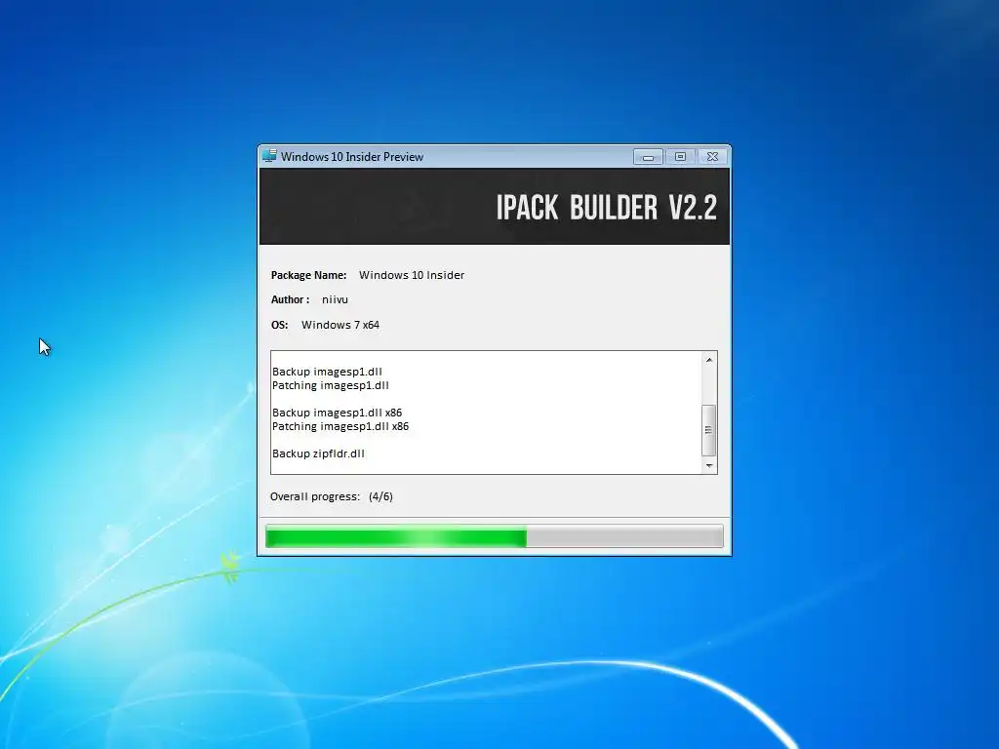Image resolution: width=999 pixels, height=749 pixels.
Task: Click the IPACK BUILDER V2.2 banner
Action: click(x=495, y=207)
